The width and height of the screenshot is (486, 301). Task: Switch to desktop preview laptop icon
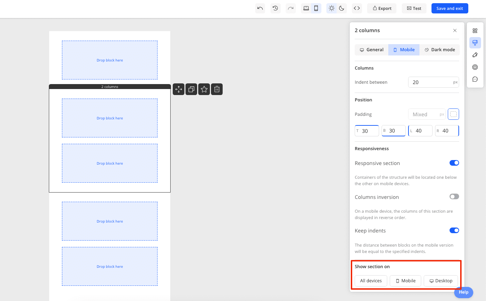(306, 8)
